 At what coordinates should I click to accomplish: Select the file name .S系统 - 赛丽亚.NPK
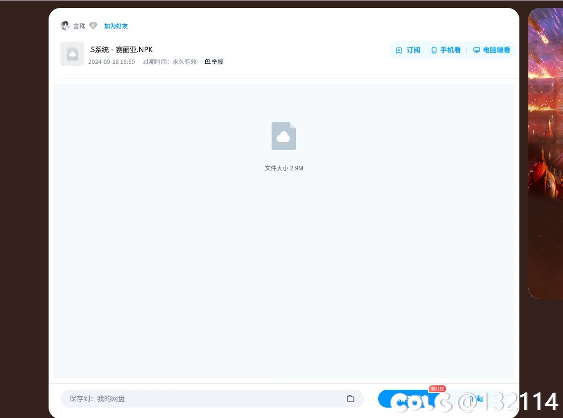(120, 50)
